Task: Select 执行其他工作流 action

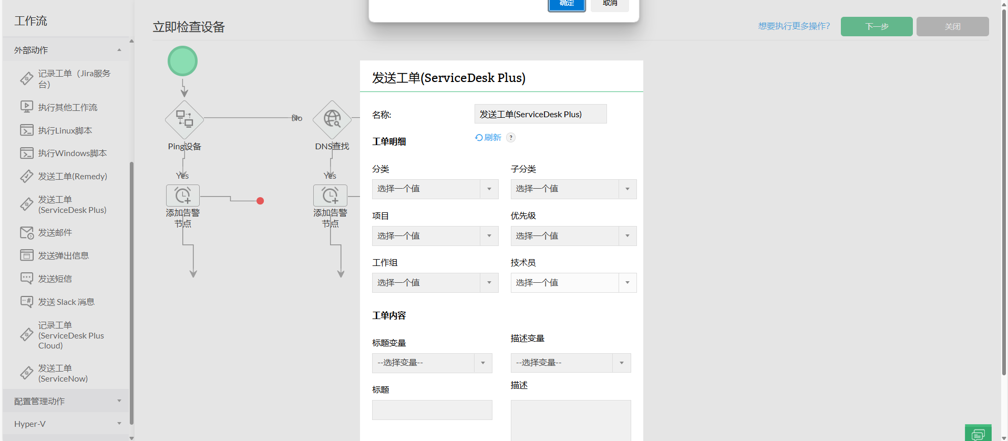Action: click(x=68, y=107)
